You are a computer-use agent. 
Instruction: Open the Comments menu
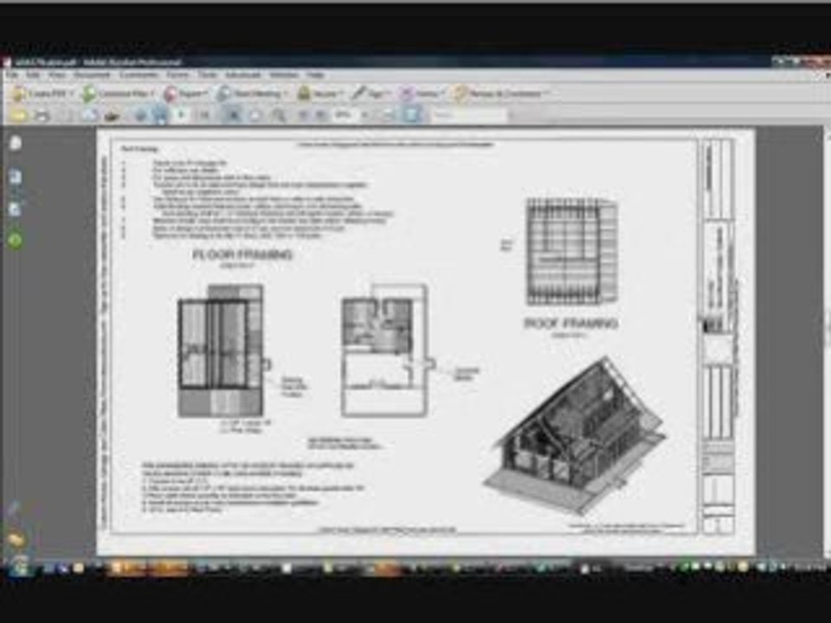138,75
